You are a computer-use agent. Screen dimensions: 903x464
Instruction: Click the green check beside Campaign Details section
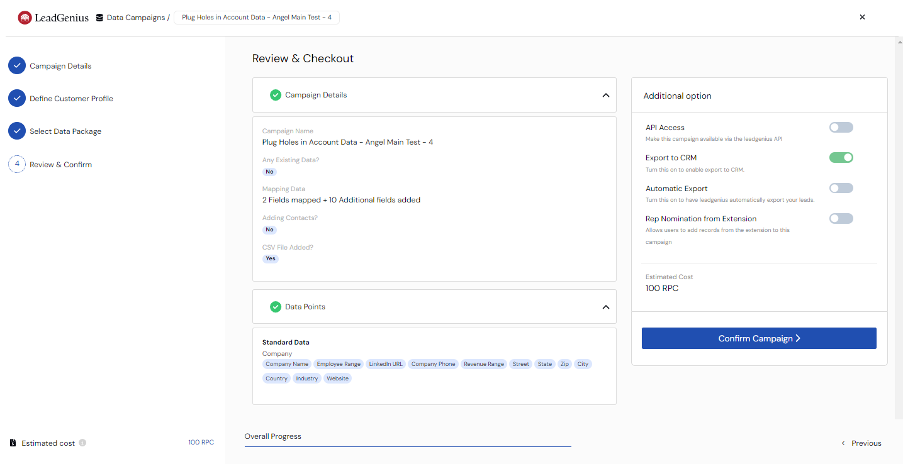[x=276, y=95]
